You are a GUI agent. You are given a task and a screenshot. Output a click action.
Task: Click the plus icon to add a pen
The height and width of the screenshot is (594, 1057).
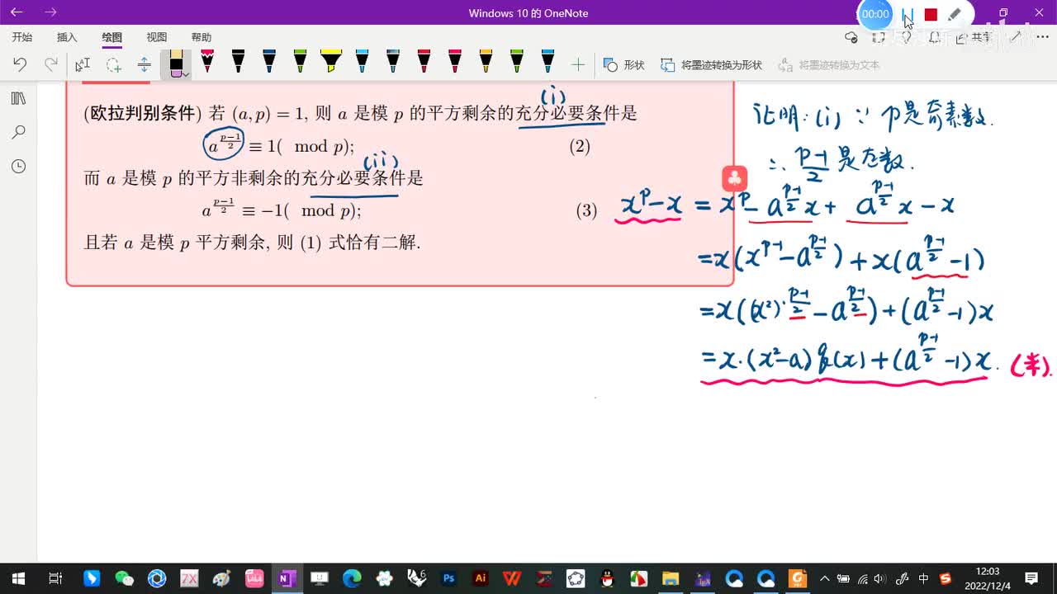578,64
